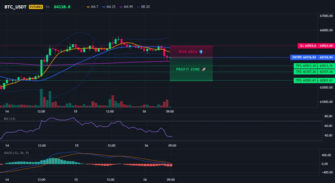The image size is (335, 183).
Task: Click the 16 date label under main chart
Action: tap(144, 111)
